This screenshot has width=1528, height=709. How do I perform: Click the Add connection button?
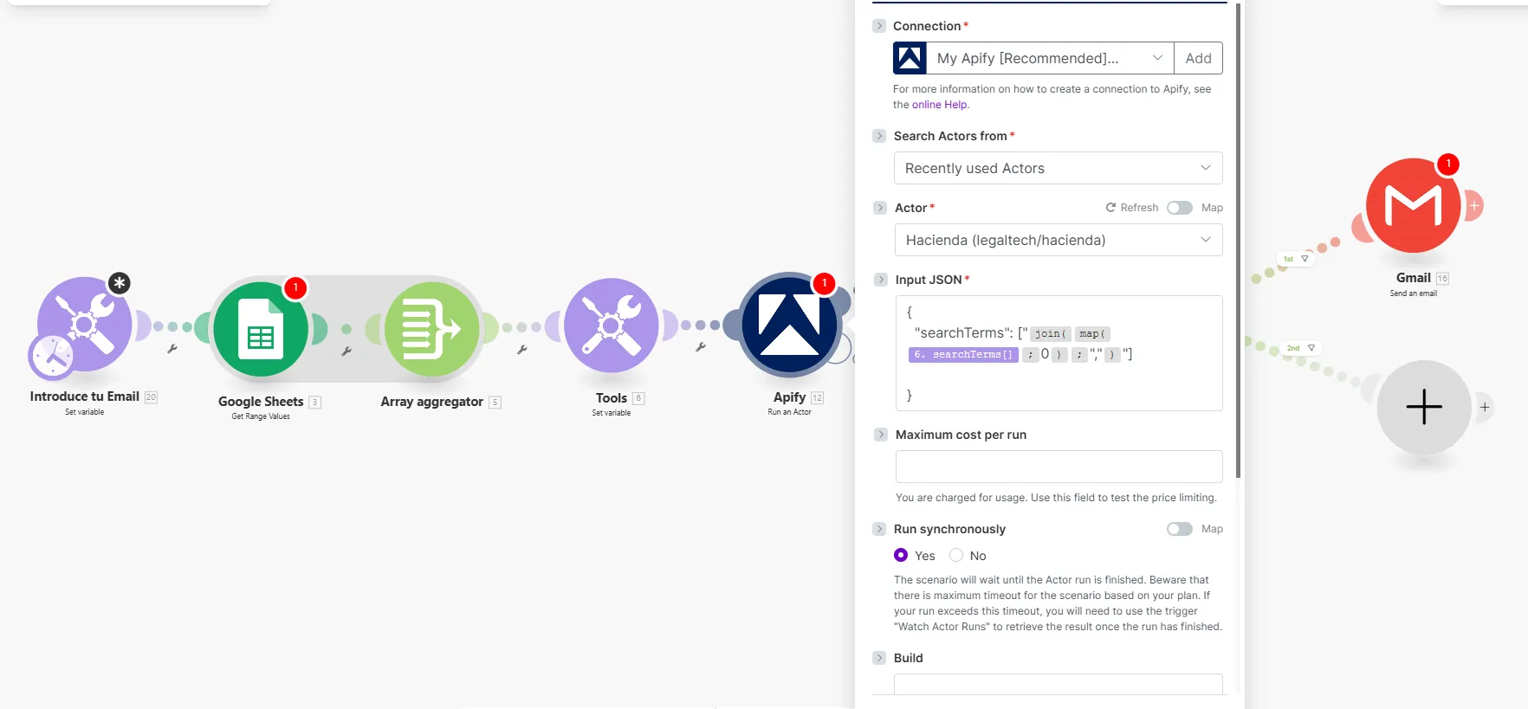point(1198,58)
